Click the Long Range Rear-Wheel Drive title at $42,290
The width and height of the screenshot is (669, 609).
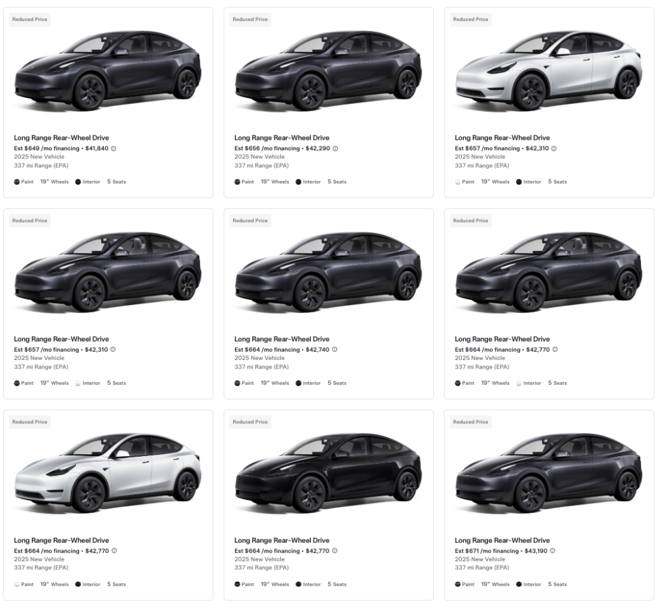coord(282,138)
